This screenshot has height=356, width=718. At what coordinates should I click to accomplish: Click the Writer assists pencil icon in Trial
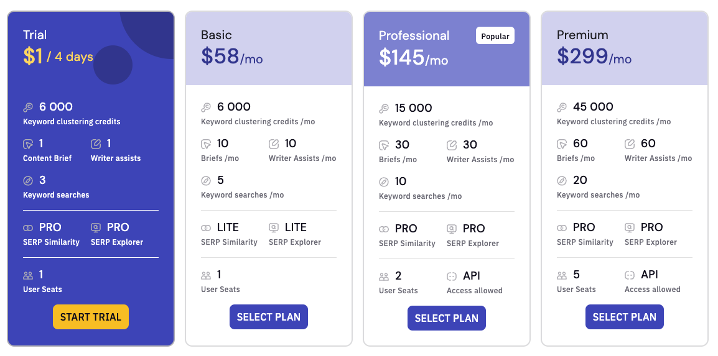pyautogui.click(x=96, y=144)
